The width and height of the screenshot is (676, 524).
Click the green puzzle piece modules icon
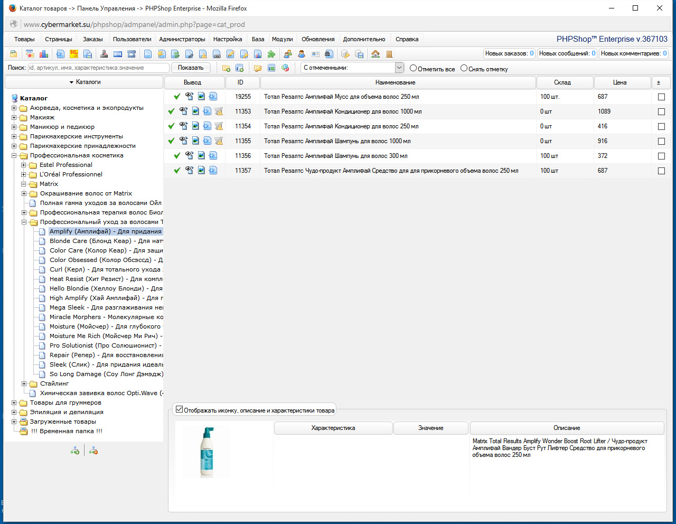pyautogui.click(x=271, y=54)
